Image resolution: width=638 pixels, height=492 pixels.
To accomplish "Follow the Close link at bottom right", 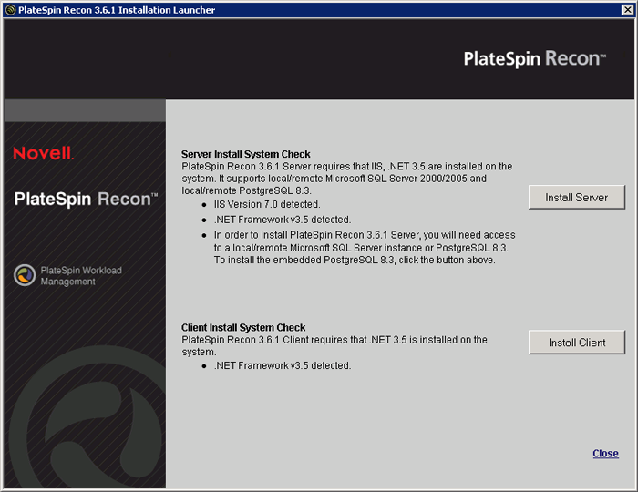I will [x=605, y=454].
